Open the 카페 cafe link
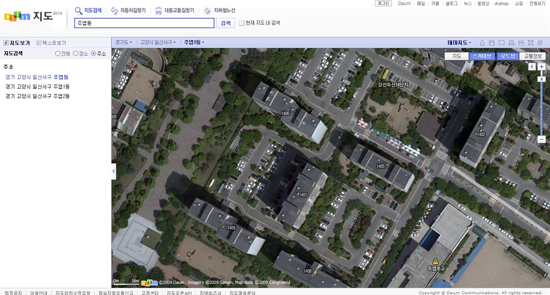 coord(435,4)
